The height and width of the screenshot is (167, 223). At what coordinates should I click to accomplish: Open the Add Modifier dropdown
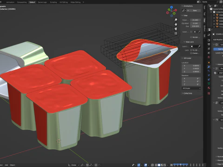click(217, 40)
